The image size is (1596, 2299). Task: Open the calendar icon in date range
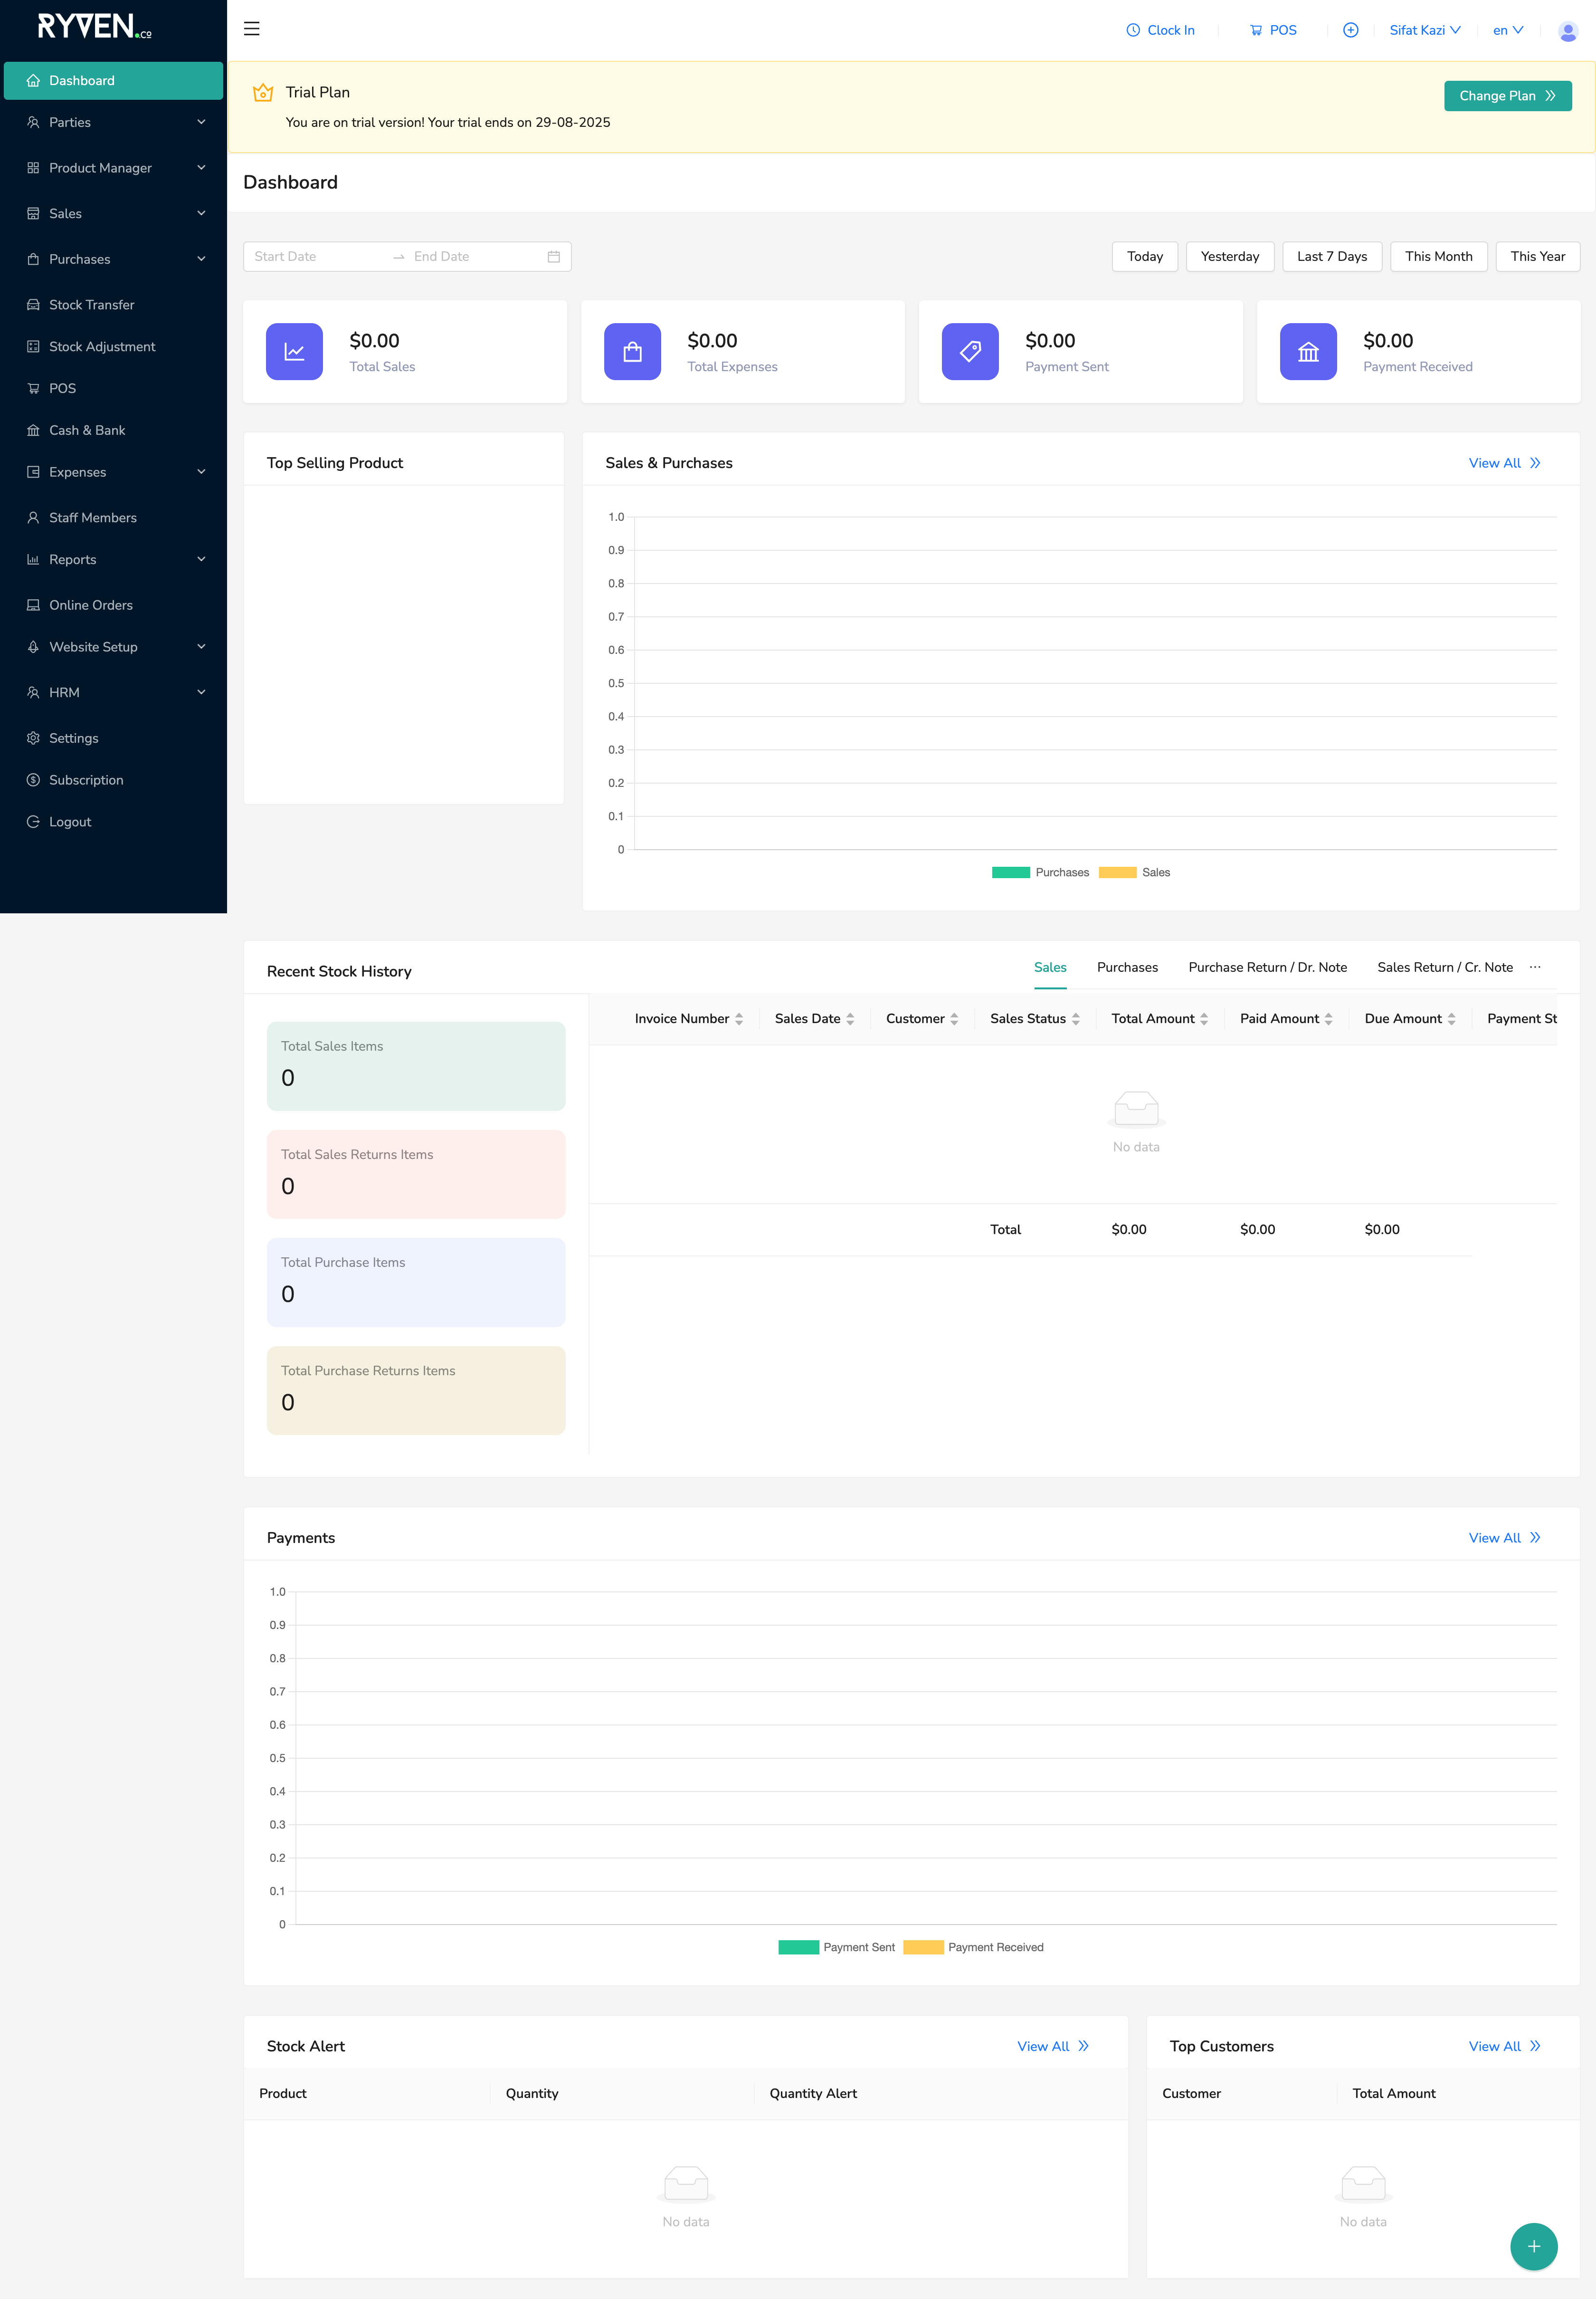(x=554, y=256)
